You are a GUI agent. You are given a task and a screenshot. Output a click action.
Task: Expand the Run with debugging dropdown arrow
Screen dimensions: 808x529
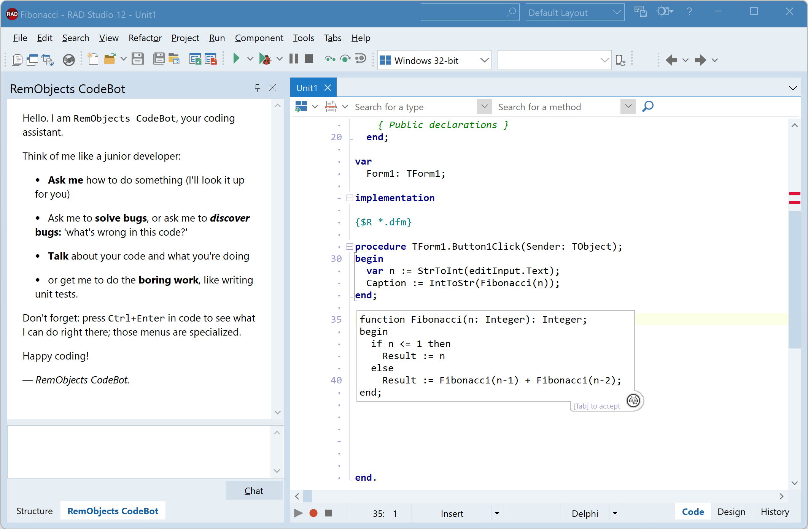(x=279, y=59)
